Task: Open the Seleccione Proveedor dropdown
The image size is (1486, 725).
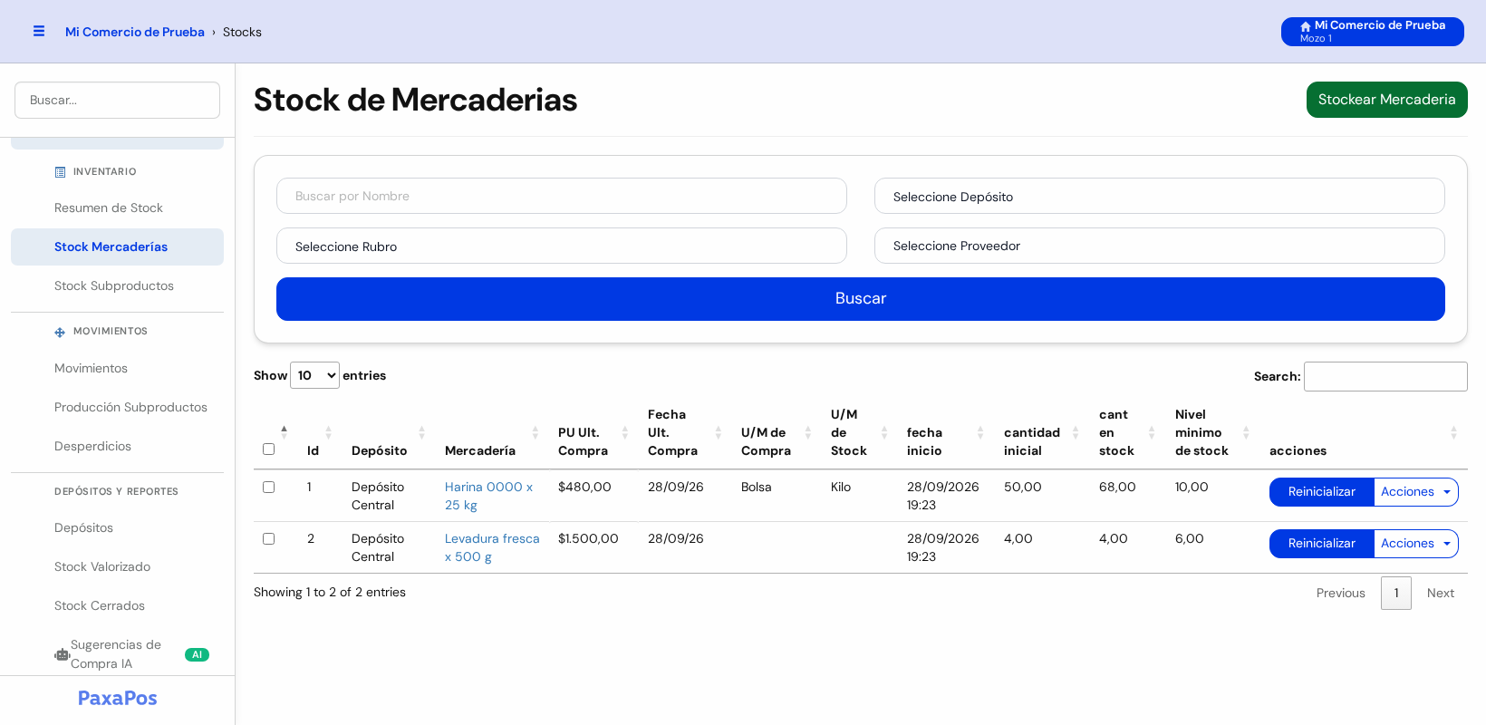Action: pyautogui.click(x=1160, y=246)
